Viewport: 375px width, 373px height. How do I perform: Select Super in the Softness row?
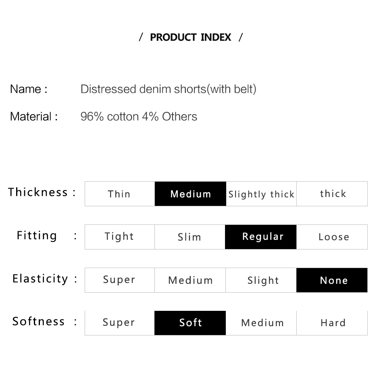pyautogui.click(x=120, y=323)
